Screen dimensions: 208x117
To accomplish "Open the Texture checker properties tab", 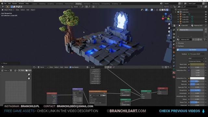I will tap(174, 77).
